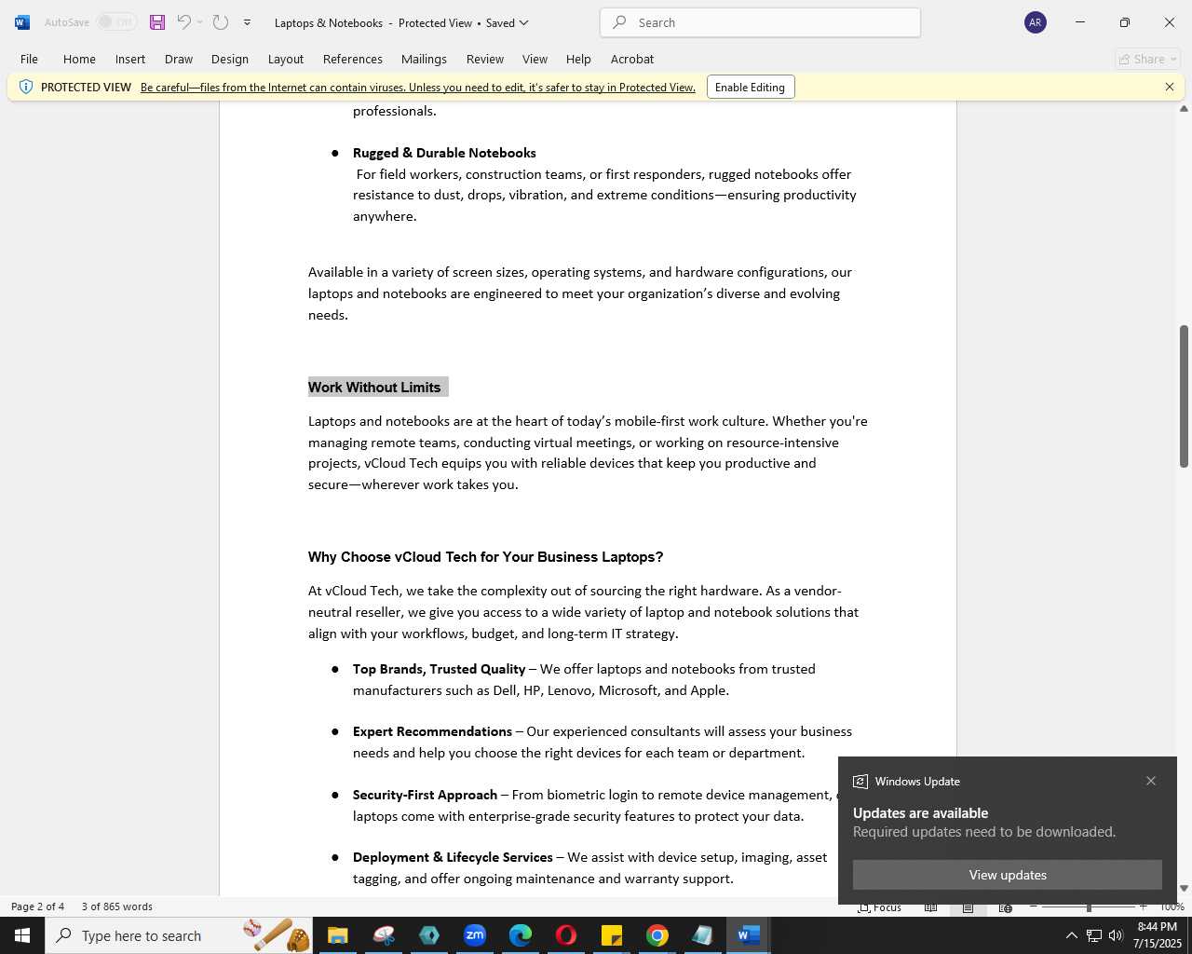Open the Mailings tab
1192x954 pixels.
click(x=424, y=59)
